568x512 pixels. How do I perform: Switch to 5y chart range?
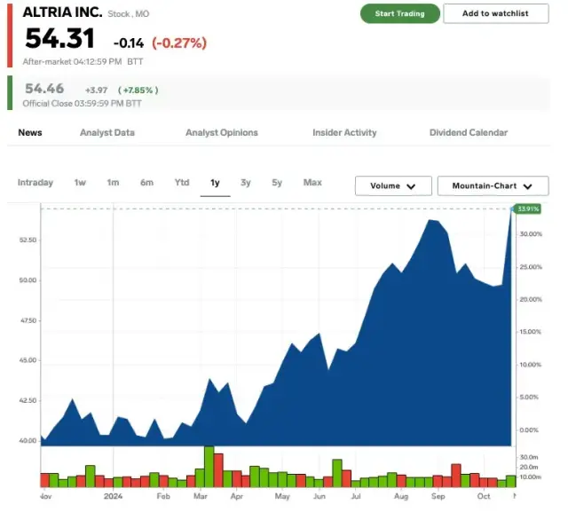277,183
